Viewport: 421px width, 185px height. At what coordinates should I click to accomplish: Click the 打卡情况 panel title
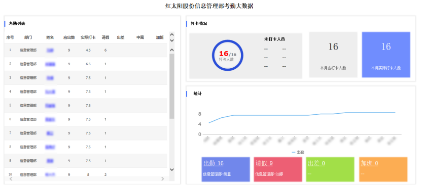tap(199, 24)
